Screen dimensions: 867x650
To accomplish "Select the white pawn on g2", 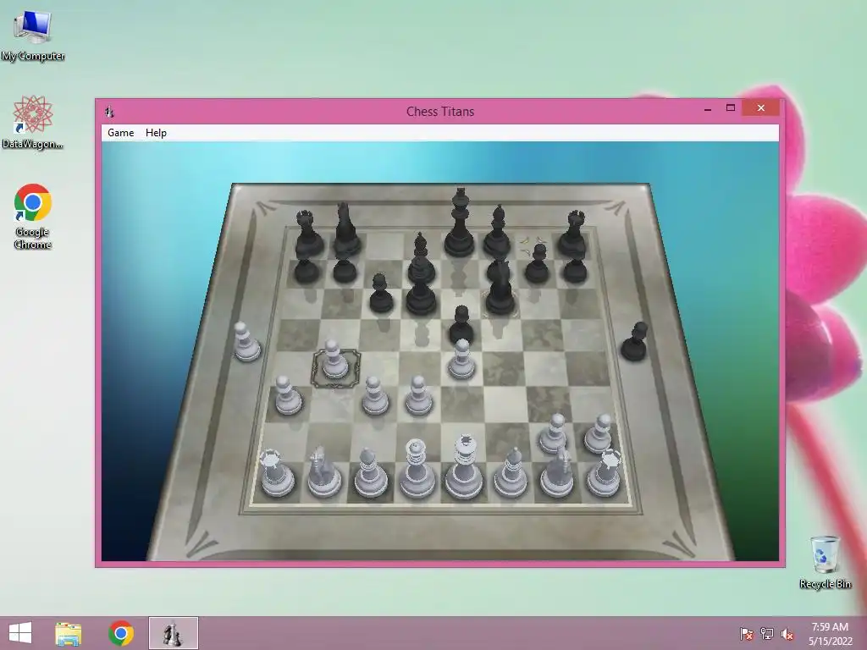I will tap(554, 434).
